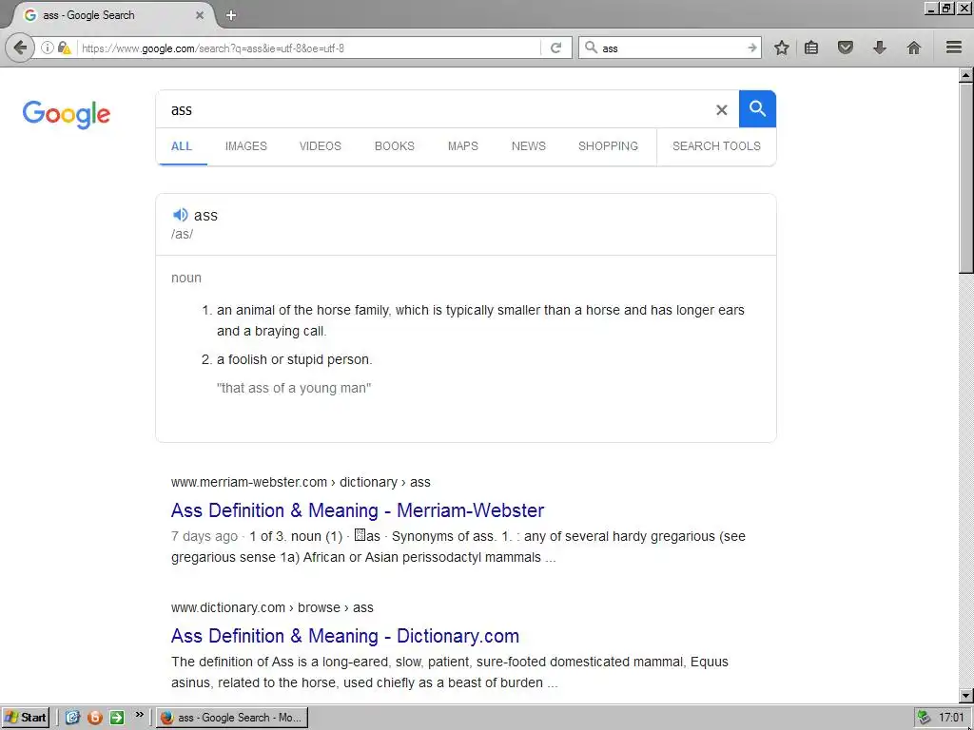
Task: Open the Windows Start button
Action: (x=25, y=718)
